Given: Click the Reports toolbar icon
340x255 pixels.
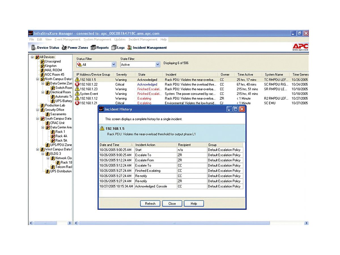Looking at the screenshot, I should pos(93,48).
